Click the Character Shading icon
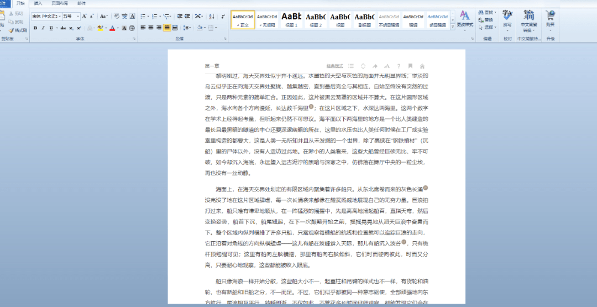This screenshot has height=307, width=597. click(124, 28)
